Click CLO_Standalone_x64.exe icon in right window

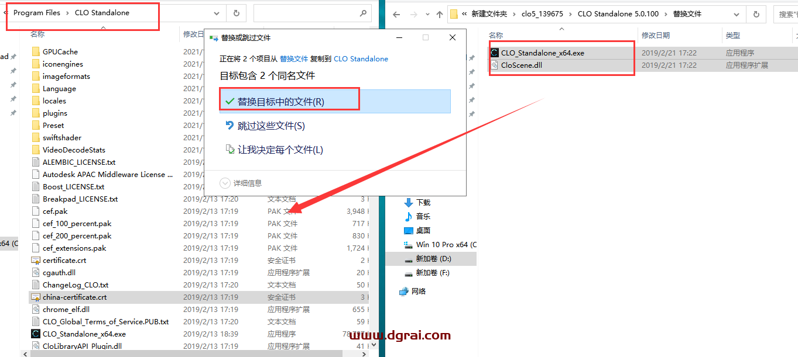tap(494, 53)
